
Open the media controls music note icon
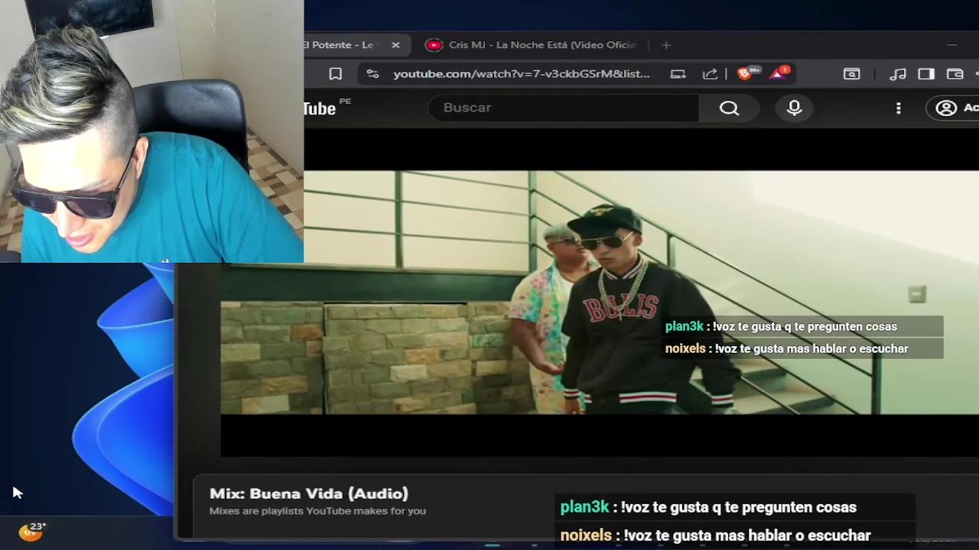tap(898, 74)
